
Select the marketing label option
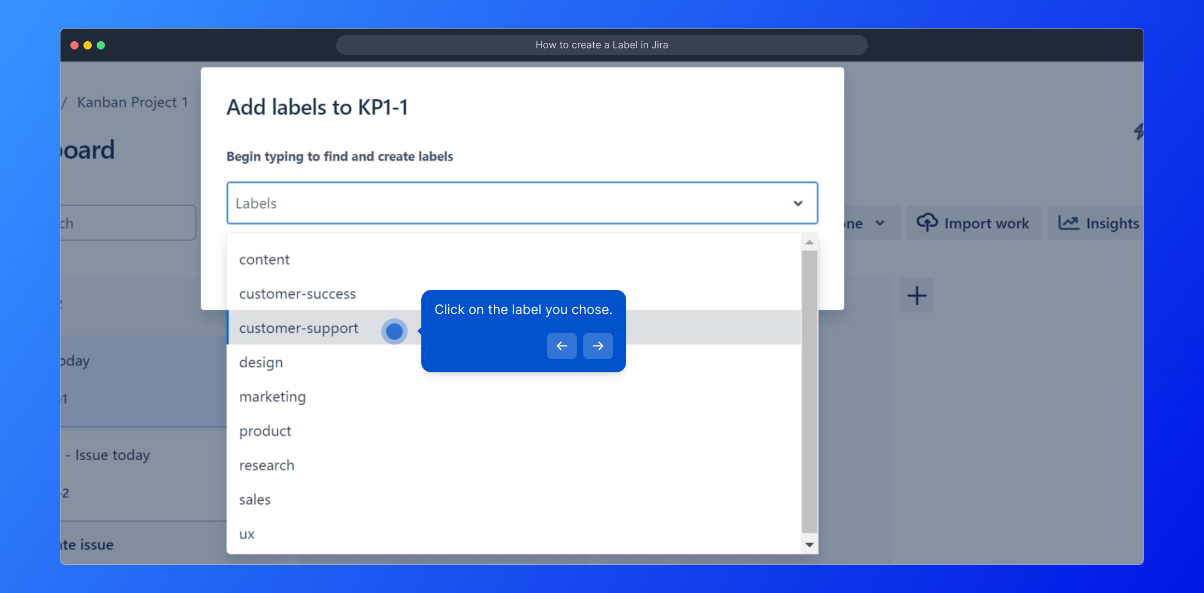click(272, 397)
